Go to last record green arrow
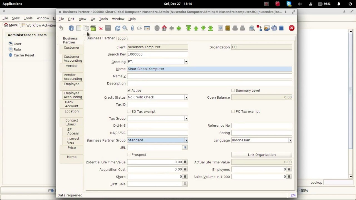The image size is (356, 200). click(211, 28)
